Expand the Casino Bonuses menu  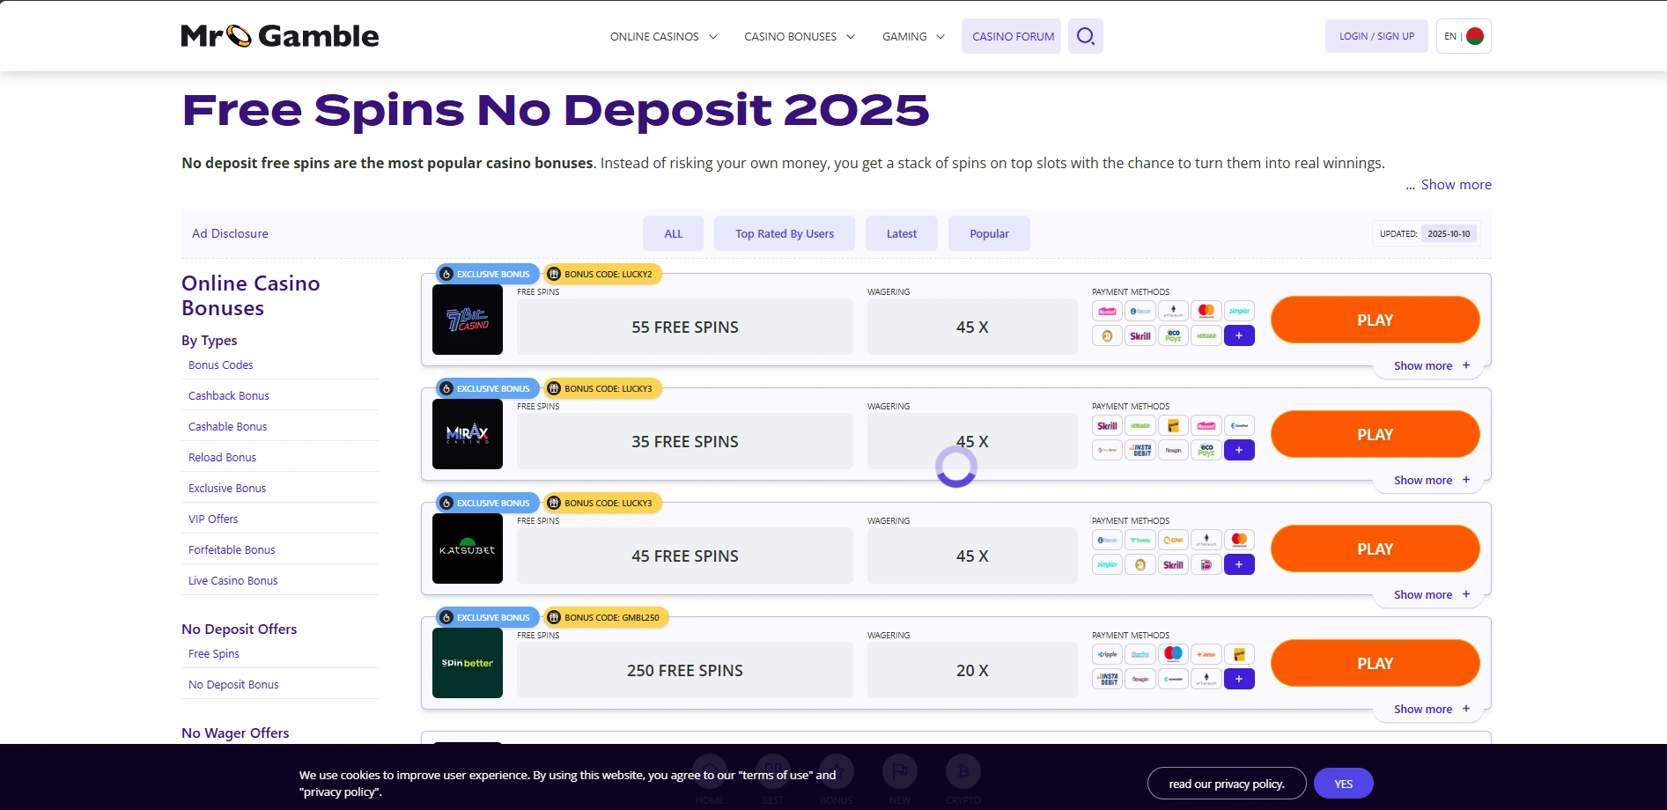800,36
